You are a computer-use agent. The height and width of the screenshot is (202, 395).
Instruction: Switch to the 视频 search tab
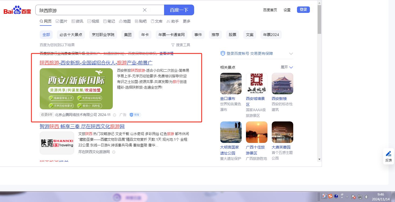click(x=93, y=21)
